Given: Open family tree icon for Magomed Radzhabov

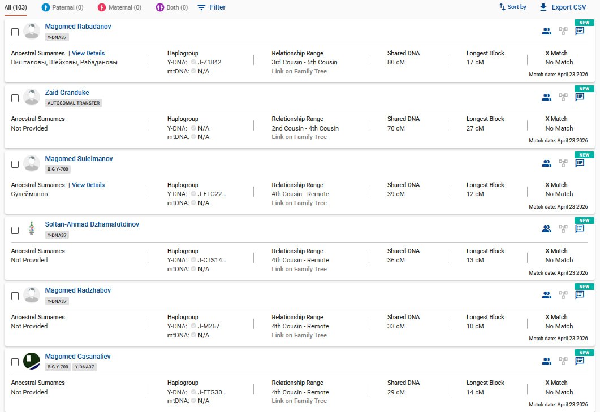Looking at the screenshot, I should coord(563,295).
